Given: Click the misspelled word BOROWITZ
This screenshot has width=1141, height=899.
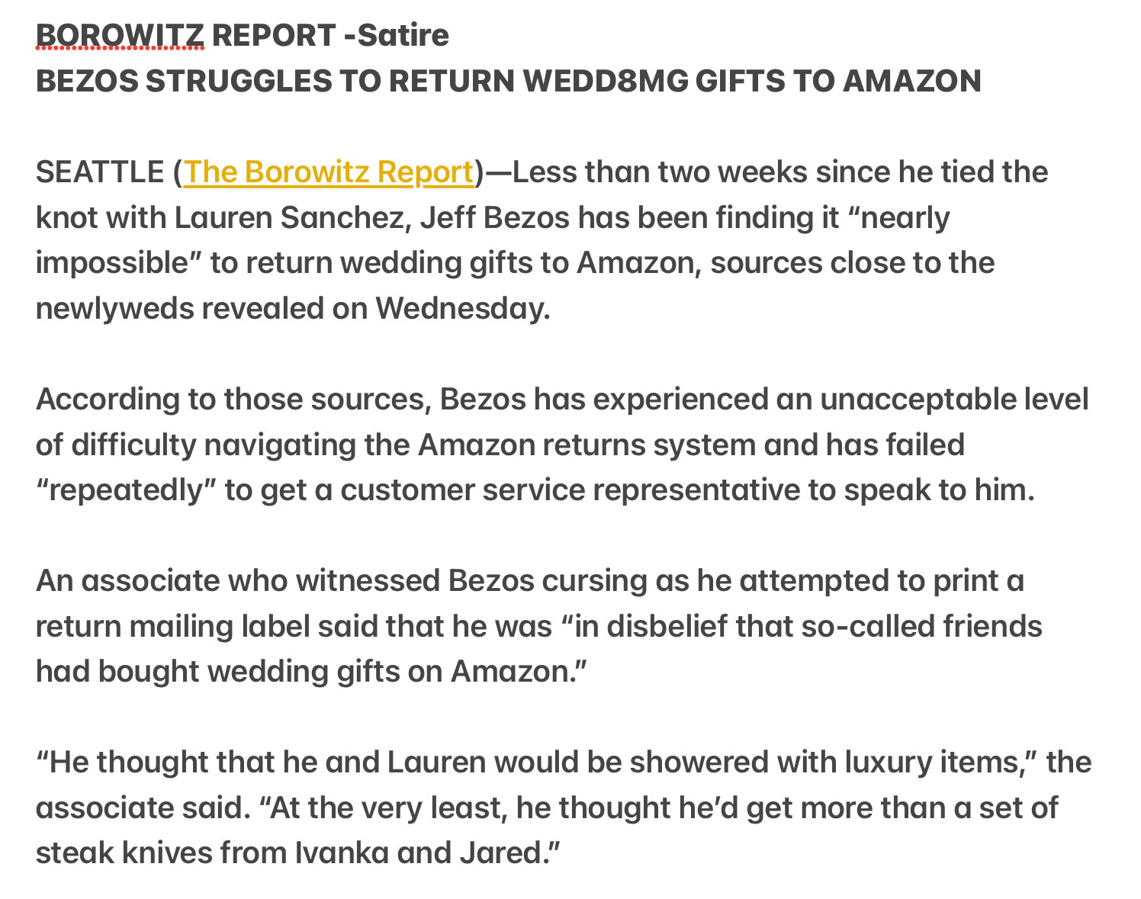Looking at the screenshot, I should point(120,35).
